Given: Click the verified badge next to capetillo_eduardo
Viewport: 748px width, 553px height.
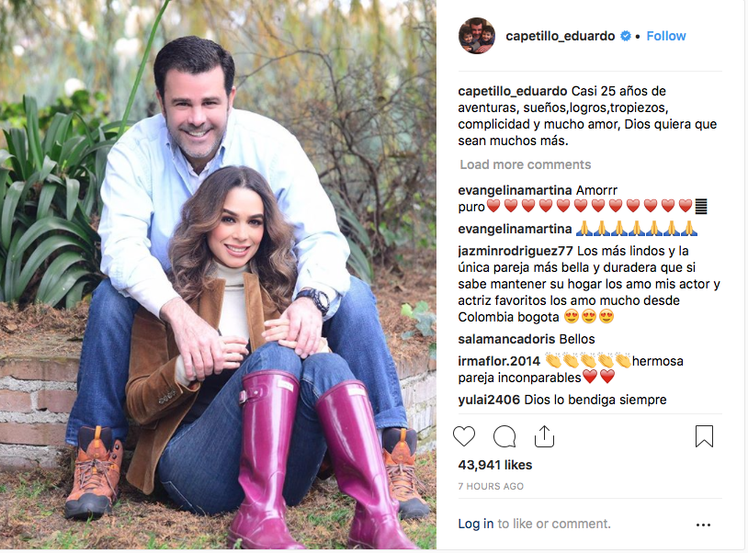Looking at the screenshot, I should coord(625,36).
